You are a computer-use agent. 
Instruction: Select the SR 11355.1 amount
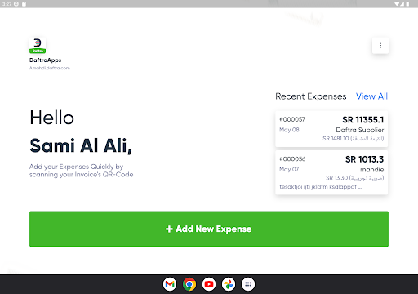[x=363, y=120]
